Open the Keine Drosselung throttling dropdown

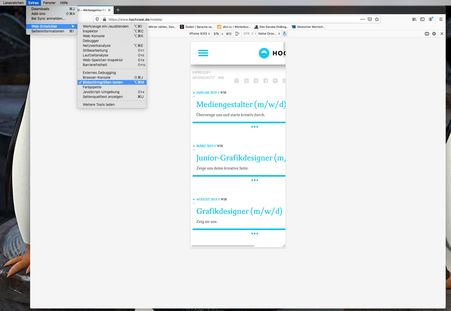[x=269, y=34]
